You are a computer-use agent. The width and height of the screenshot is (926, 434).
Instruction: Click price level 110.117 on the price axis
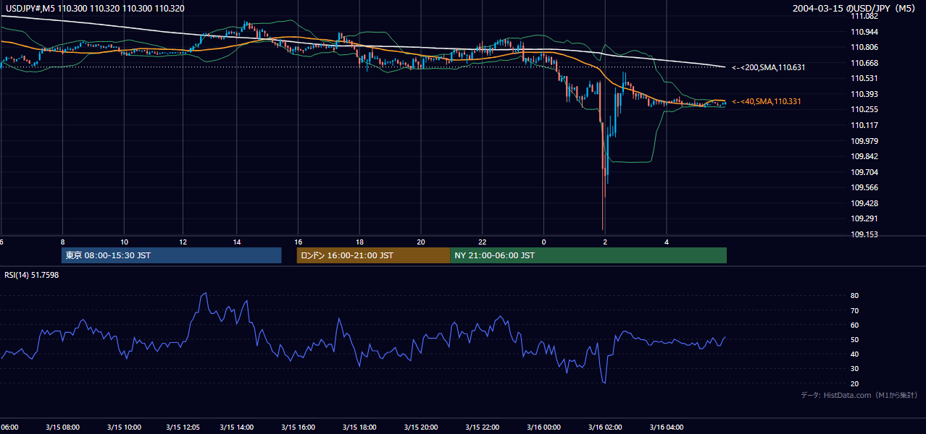coord(865,125)
